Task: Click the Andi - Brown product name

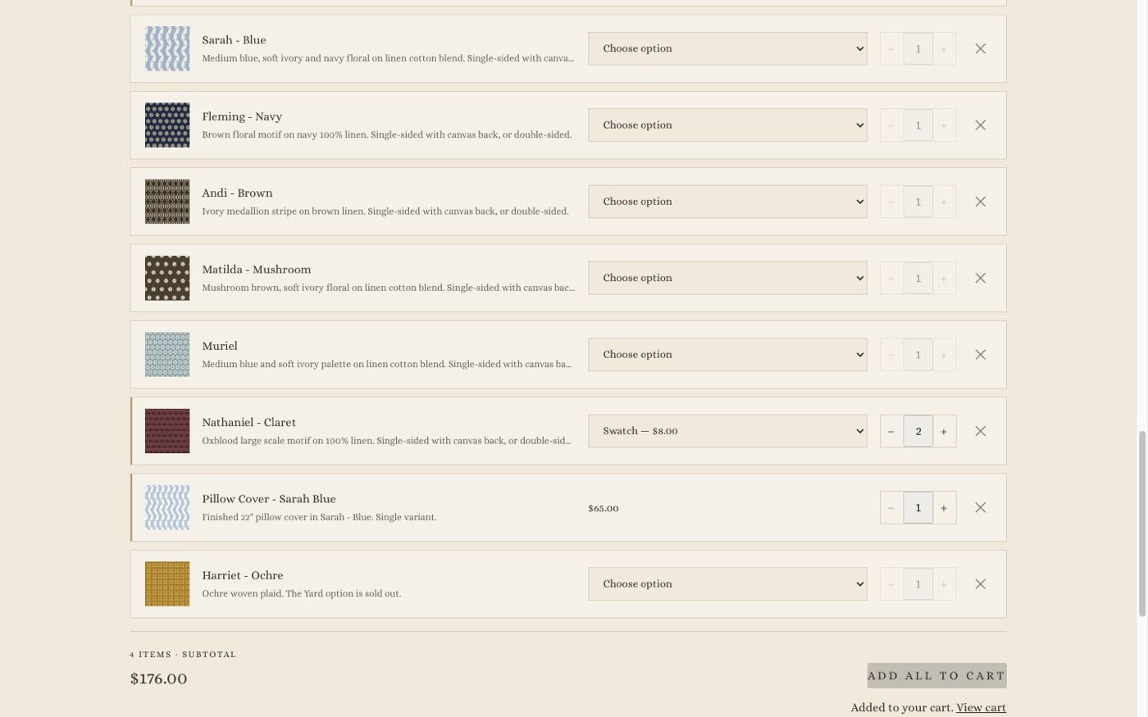Action: coord(237,193)
